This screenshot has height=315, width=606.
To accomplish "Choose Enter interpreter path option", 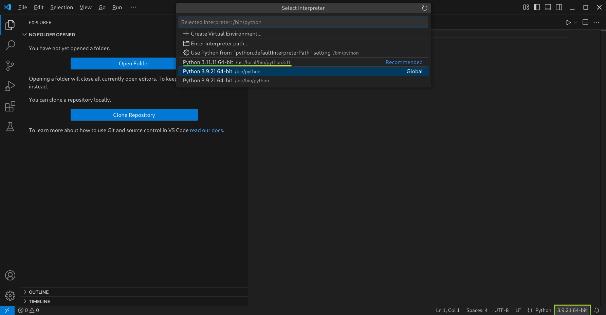I will point(303,43).
